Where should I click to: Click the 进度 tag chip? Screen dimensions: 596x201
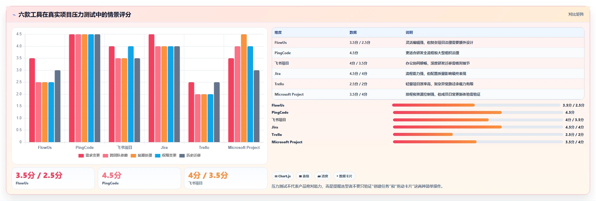[323, 176]
